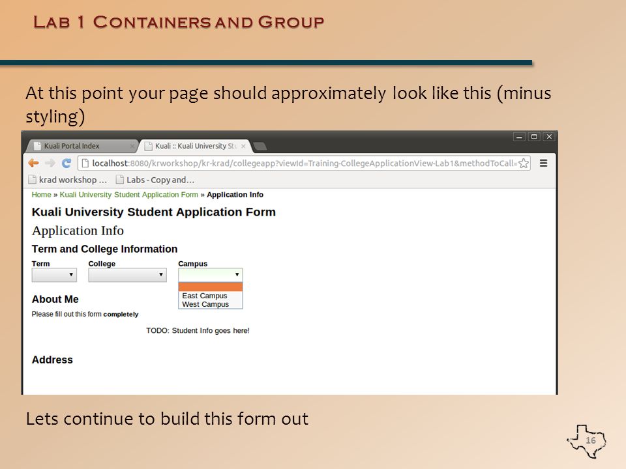Click the localhost URL address field
The height and width of the screenshot is (469, 626).
coord(305,163)
